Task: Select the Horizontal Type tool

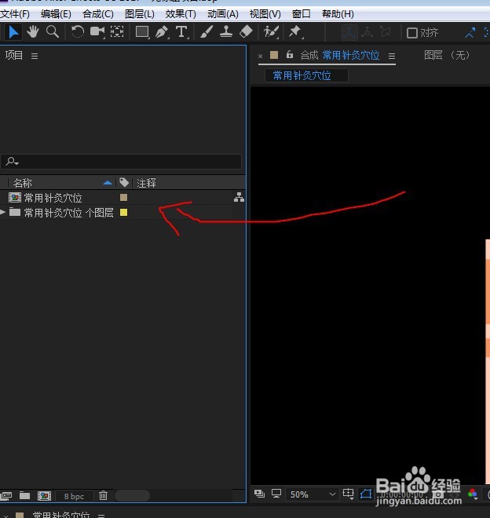Action: tap(181, 32)
